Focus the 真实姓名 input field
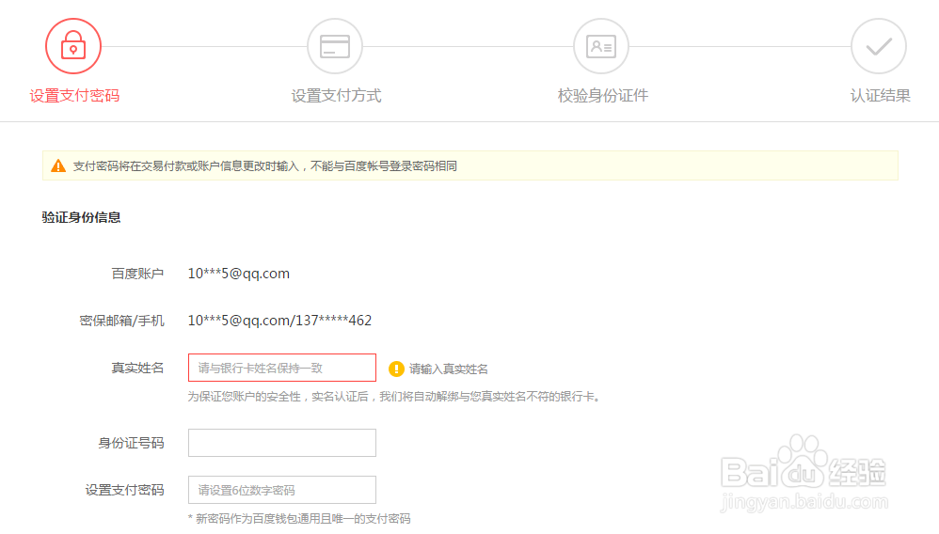The width and height of the screenshot is (939, 534). [x=282, y=368]
